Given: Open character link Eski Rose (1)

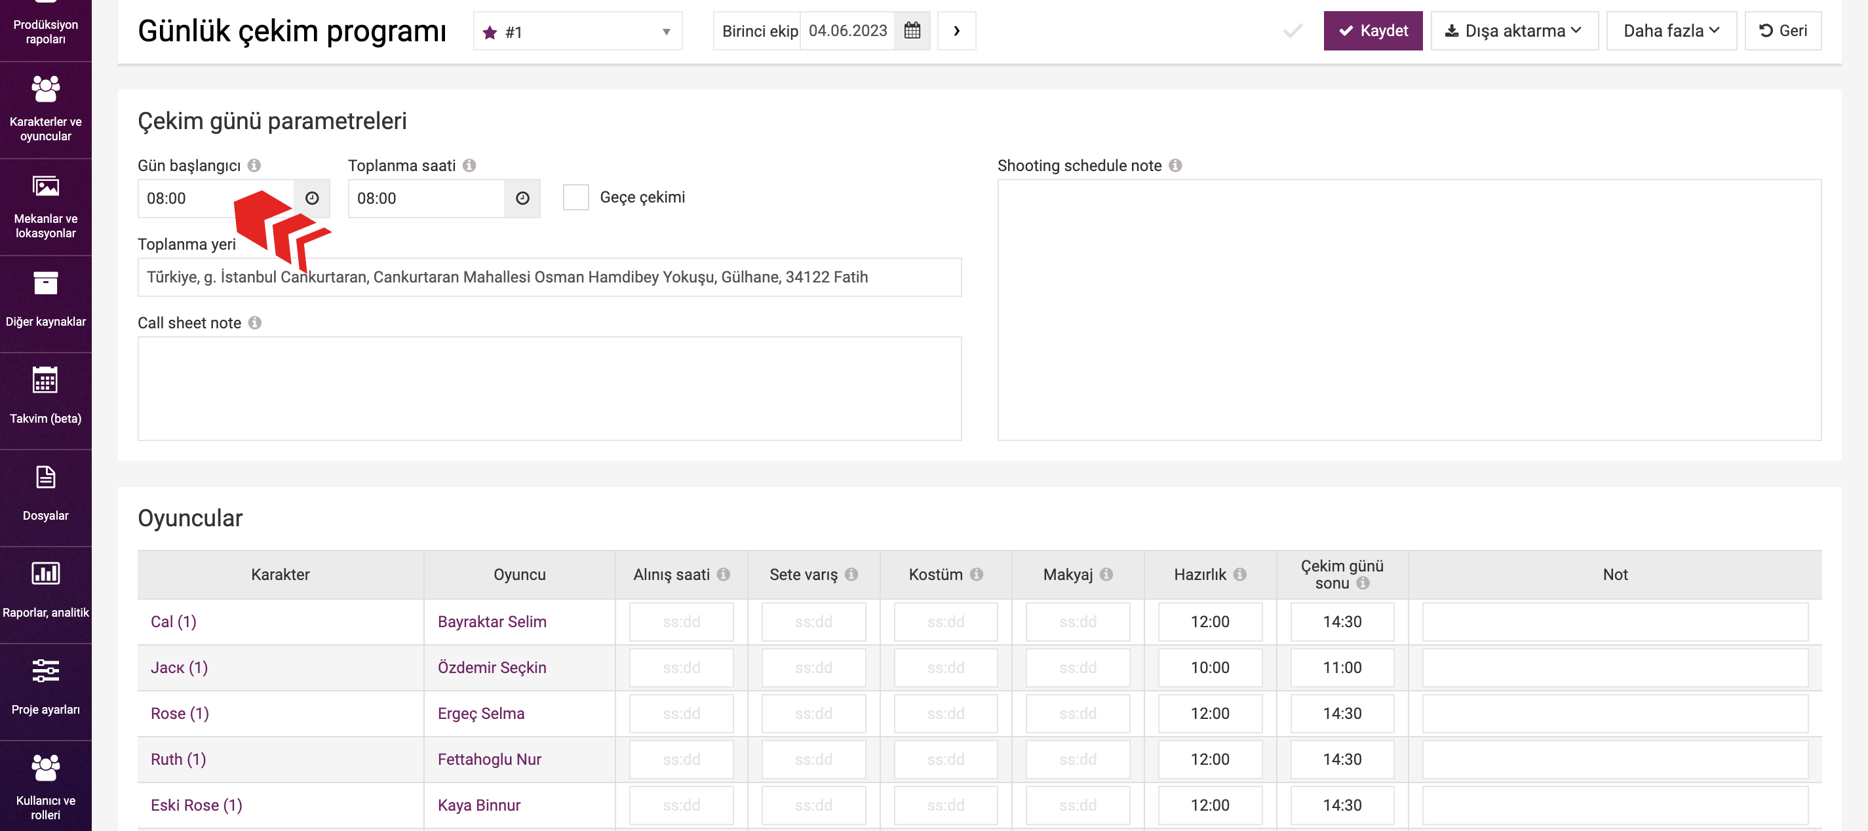Looking at the screenshot, I should pyautogui.click(x=197, y=805).
